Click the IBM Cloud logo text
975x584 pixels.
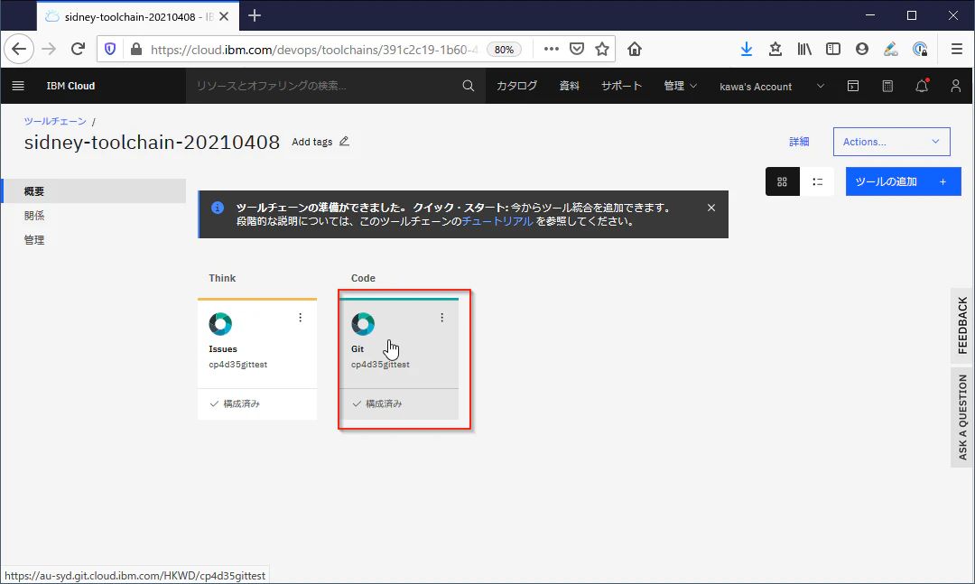pyautogui.click(x=70, y=86)
